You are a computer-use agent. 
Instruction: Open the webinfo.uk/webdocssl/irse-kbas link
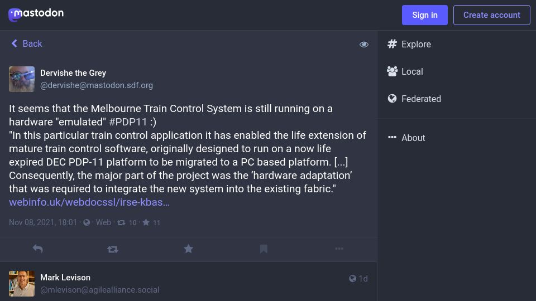(89, 202)
